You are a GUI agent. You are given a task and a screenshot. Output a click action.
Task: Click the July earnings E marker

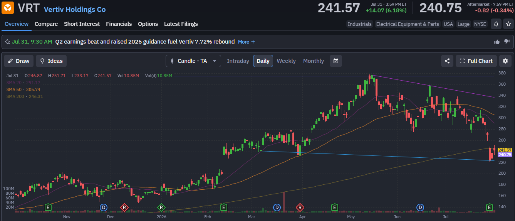(x=490, y=208)
